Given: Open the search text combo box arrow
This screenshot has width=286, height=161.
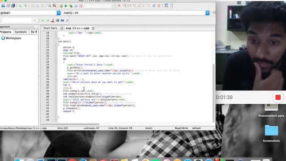Looking at the screenshot, I should click(x=35, y=21).
